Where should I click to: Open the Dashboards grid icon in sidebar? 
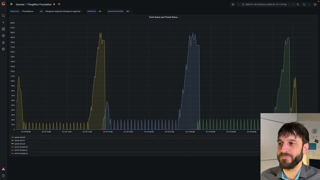click(x=3, y=29)
